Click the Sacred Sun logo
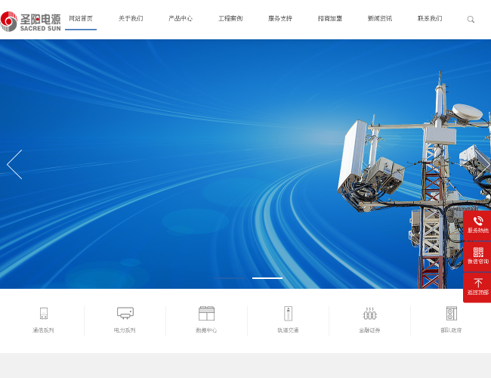Screen dimensions: 491x378 [30, 21]
